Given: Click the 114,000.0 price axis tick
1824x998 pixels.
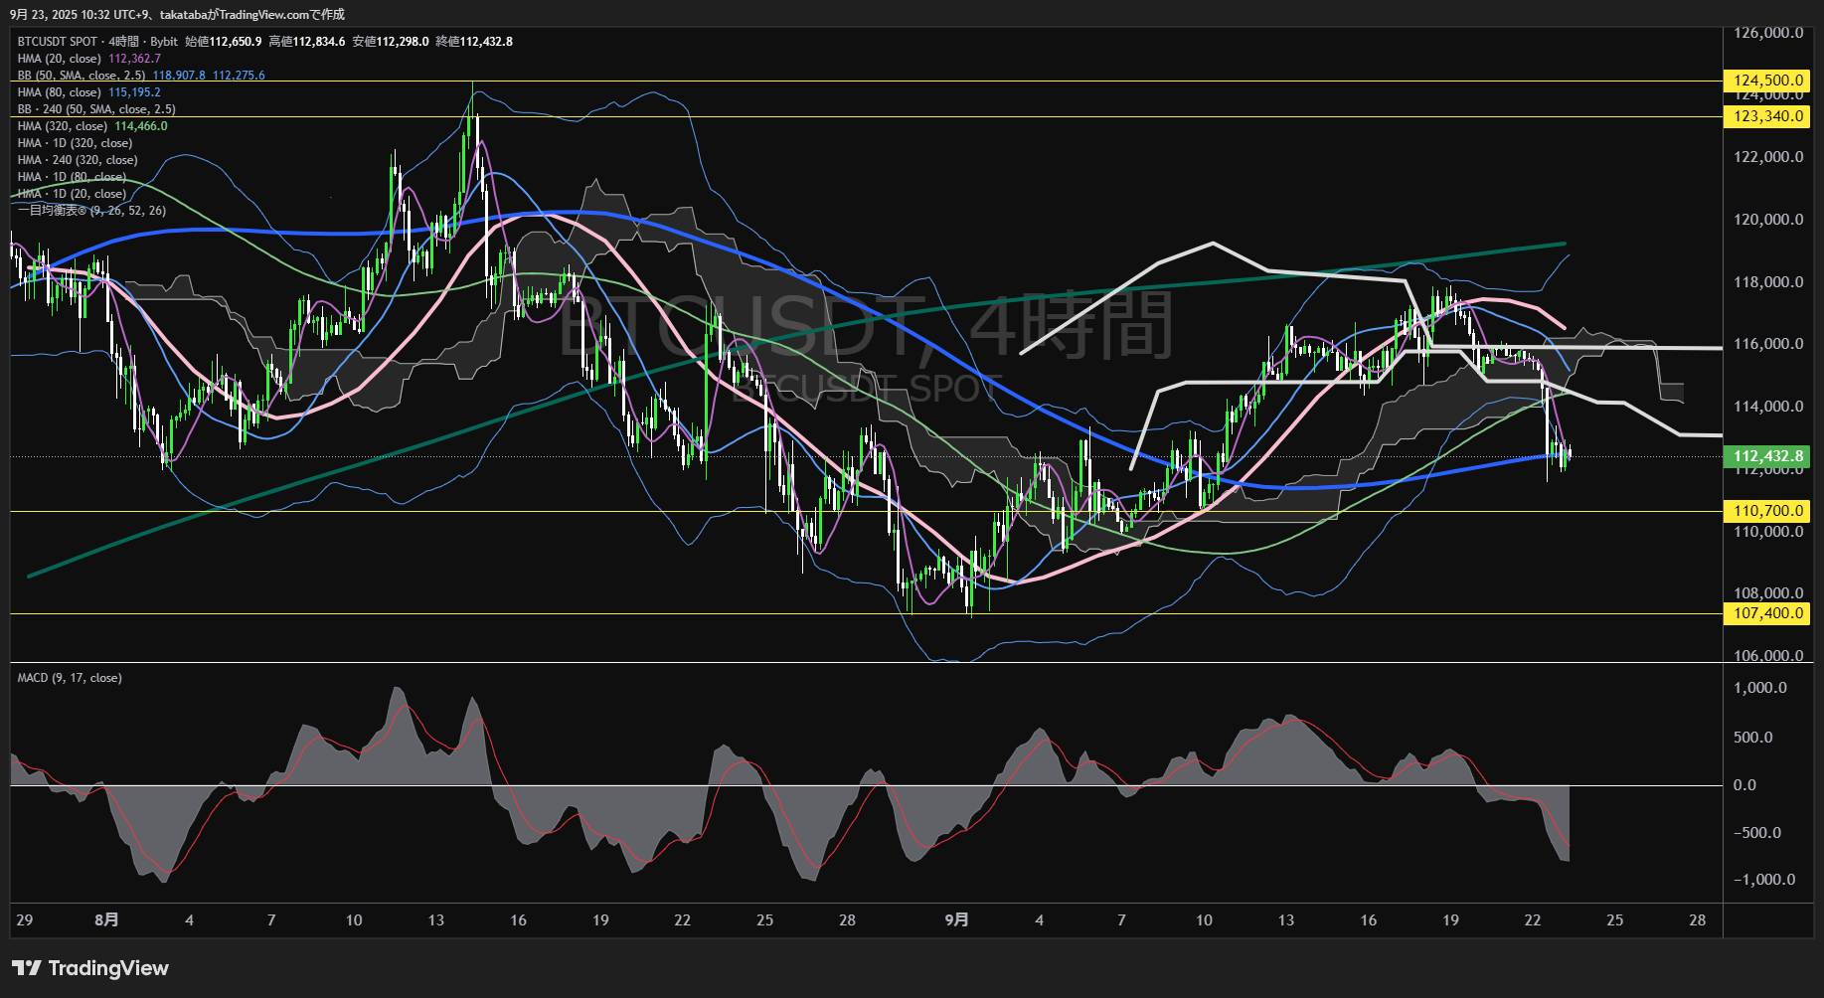Looking at the screenshot, I should pos(1768,407).
